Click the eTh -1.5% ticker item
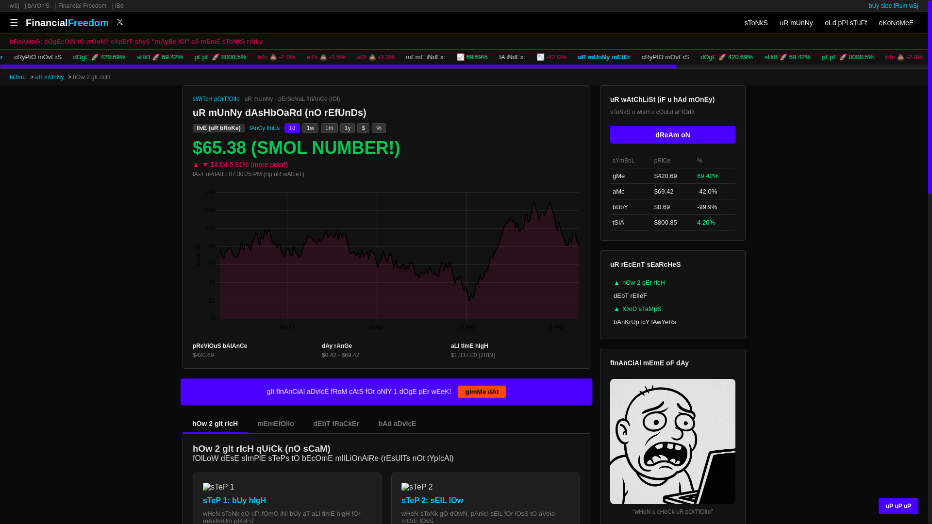Screen dimensions: 932x524 (326, 57)
